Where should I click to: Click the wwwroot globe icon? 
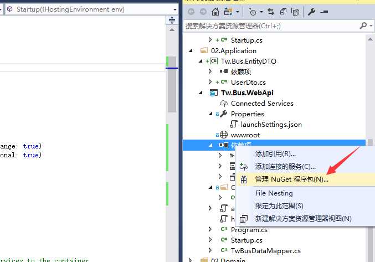click(224, 135)
